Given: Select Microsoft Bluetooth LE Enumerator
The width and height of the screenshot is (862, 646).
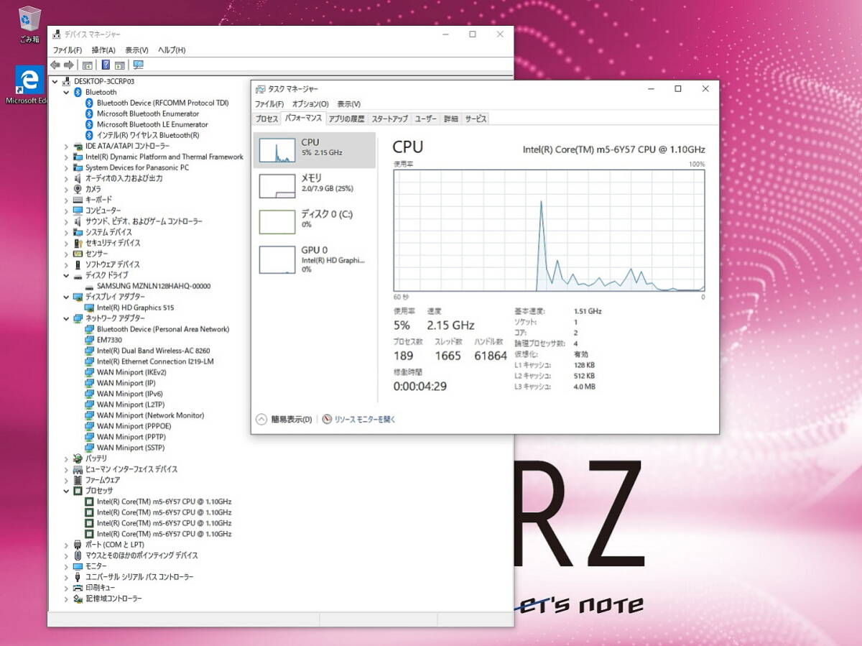Looking at the screenshot, I should 152,124.
